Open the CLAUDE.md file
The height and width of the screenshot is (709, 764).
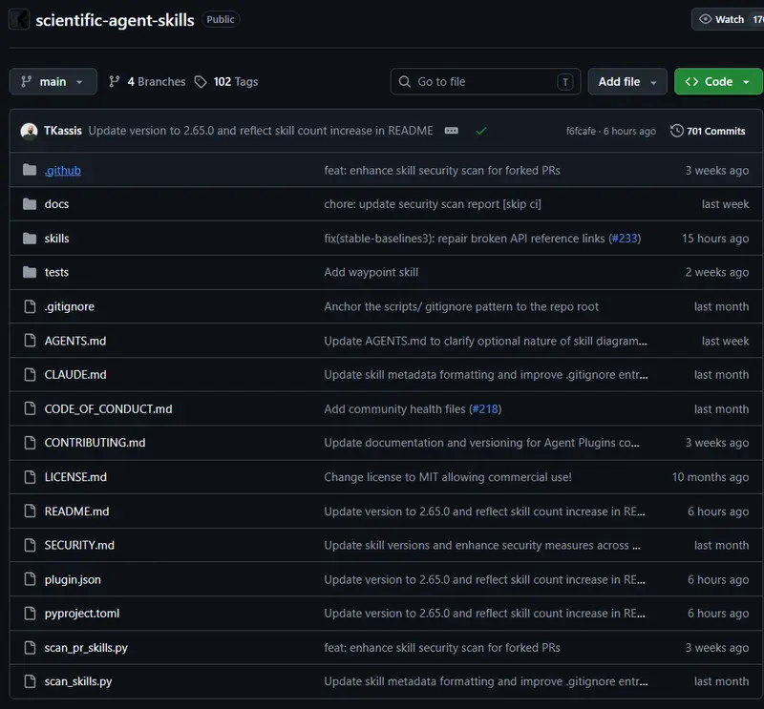tap(75, 375)
